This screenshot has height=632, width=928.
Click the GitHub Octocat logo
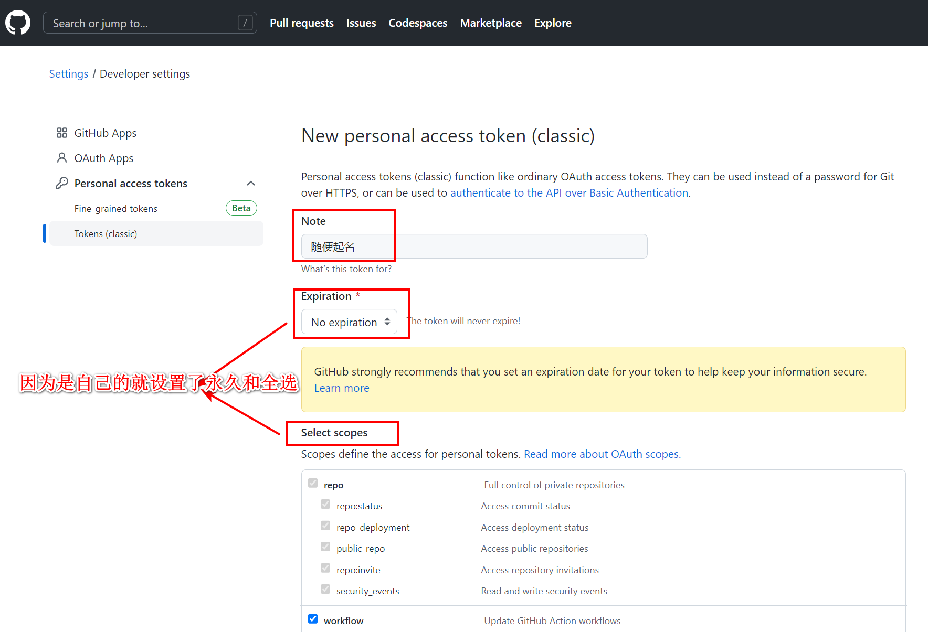pos(18,23)
